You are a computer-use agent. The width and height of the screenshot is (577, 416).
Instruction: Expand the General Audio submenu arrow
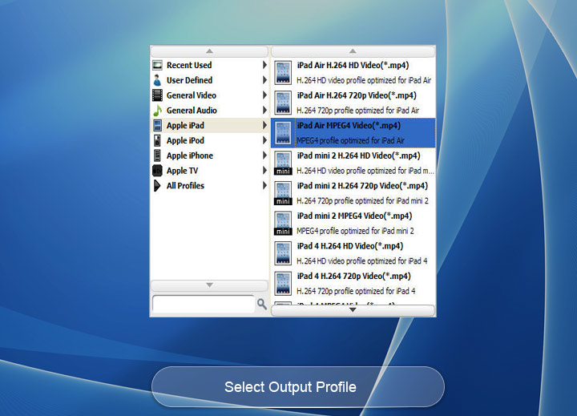click(x=264, y=111)
